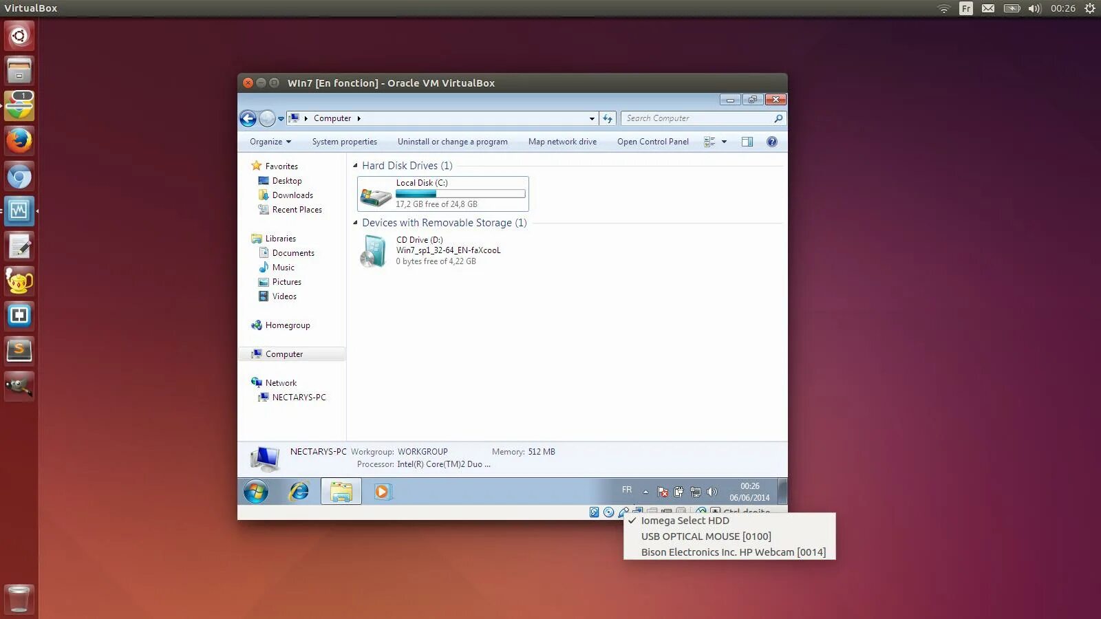The width and height of the screenshot is (1101, 619).
Task: Click the Windows Start orb
Action: pos(256,491)
